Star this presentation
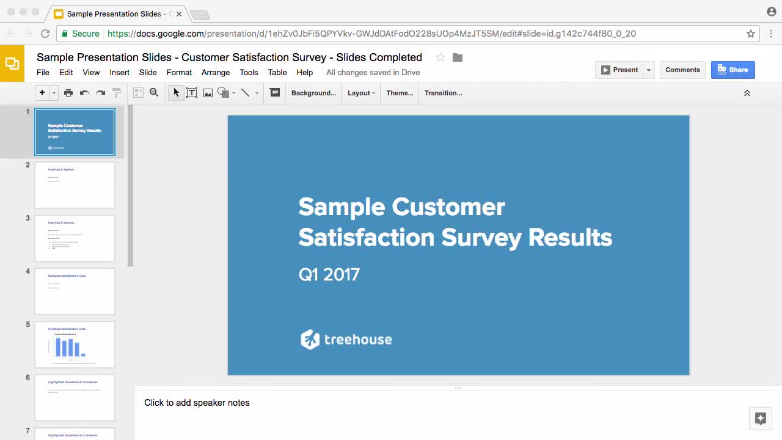The width and height of the screenshot is (782, 440). tap(440, 57)
